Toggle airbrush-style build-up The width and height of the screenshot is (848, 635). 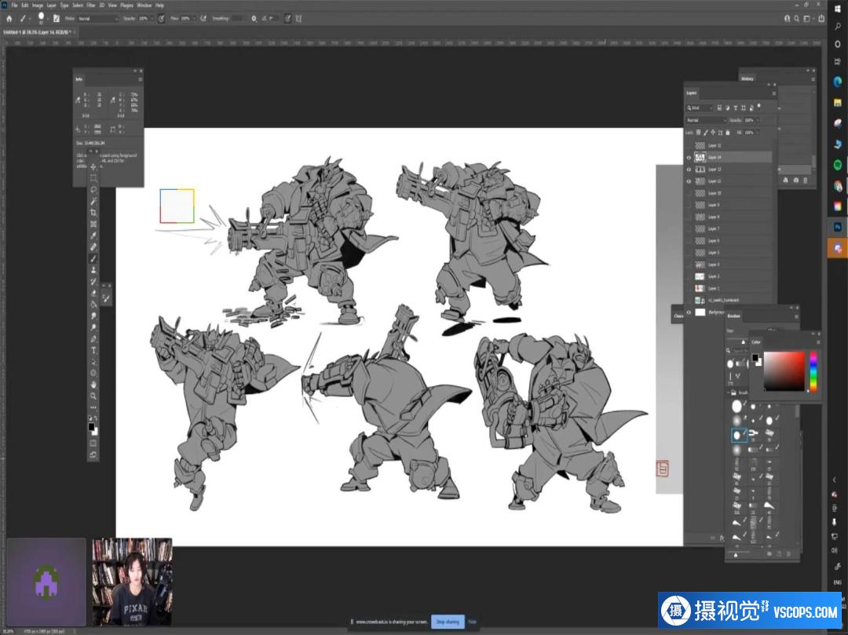point(203,18)
